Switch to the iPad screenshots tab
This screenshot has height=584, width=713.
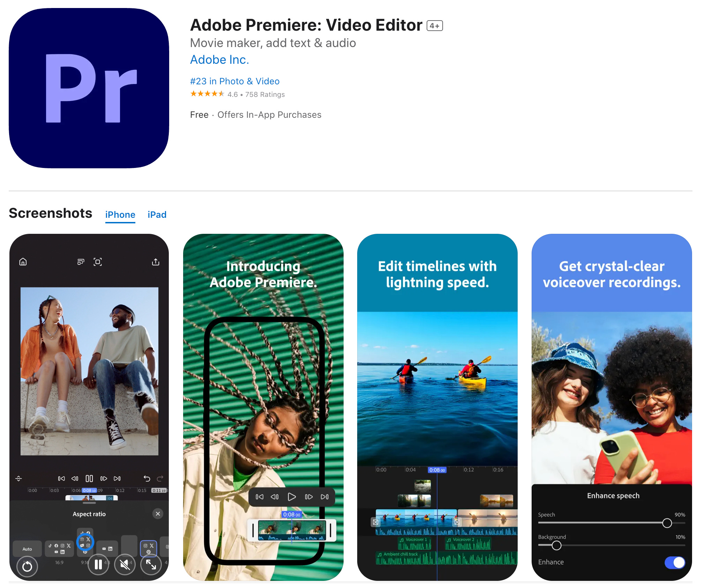point(157,215)
